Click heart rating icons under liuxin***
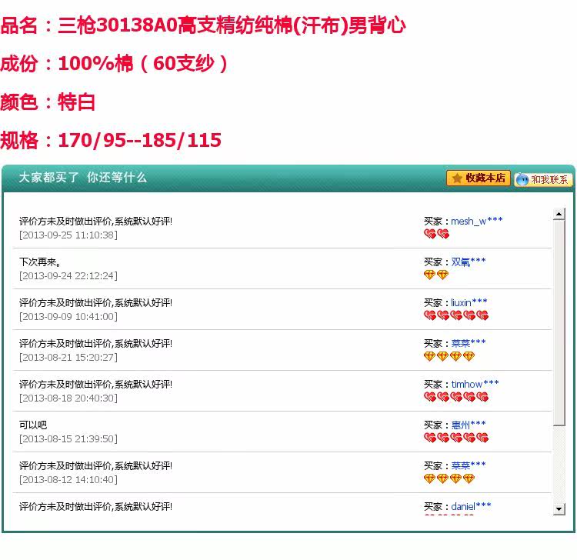This screenshot has width=577, height=560. click(456, 315)
